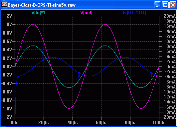Click the 80µs time axis label
The width and height of the screenshot is (177, 127).
130,122
